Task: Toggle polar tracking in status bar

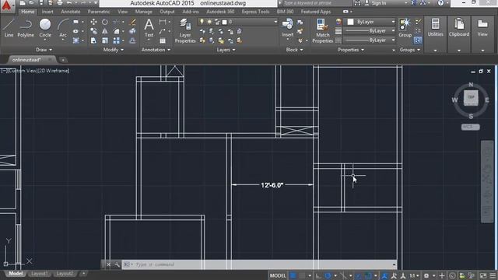Action: point(328,275)
